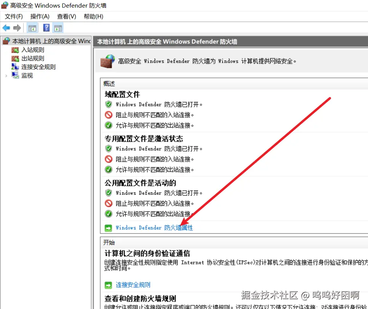Open the 查看(V) menu
Screen dimensions: 368x309
pos(67,16)
